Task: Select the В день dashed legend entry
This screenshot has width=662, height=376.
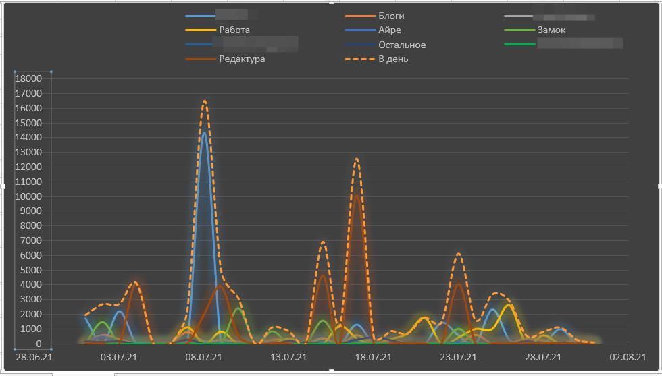Action: (392, 59)
